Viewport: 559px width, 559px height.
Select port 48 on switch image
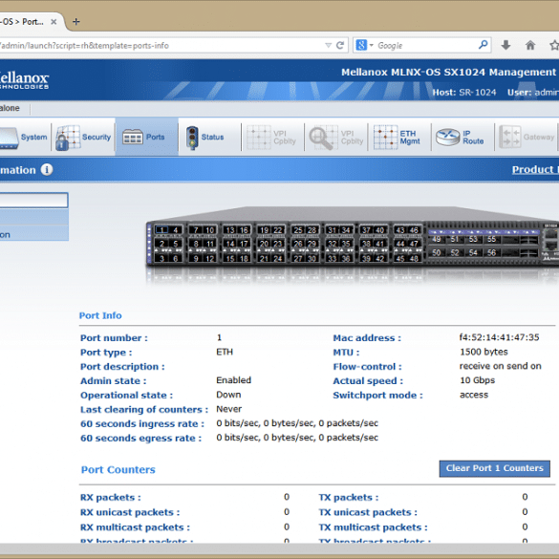pyautogui.click(x=414, y=258)
